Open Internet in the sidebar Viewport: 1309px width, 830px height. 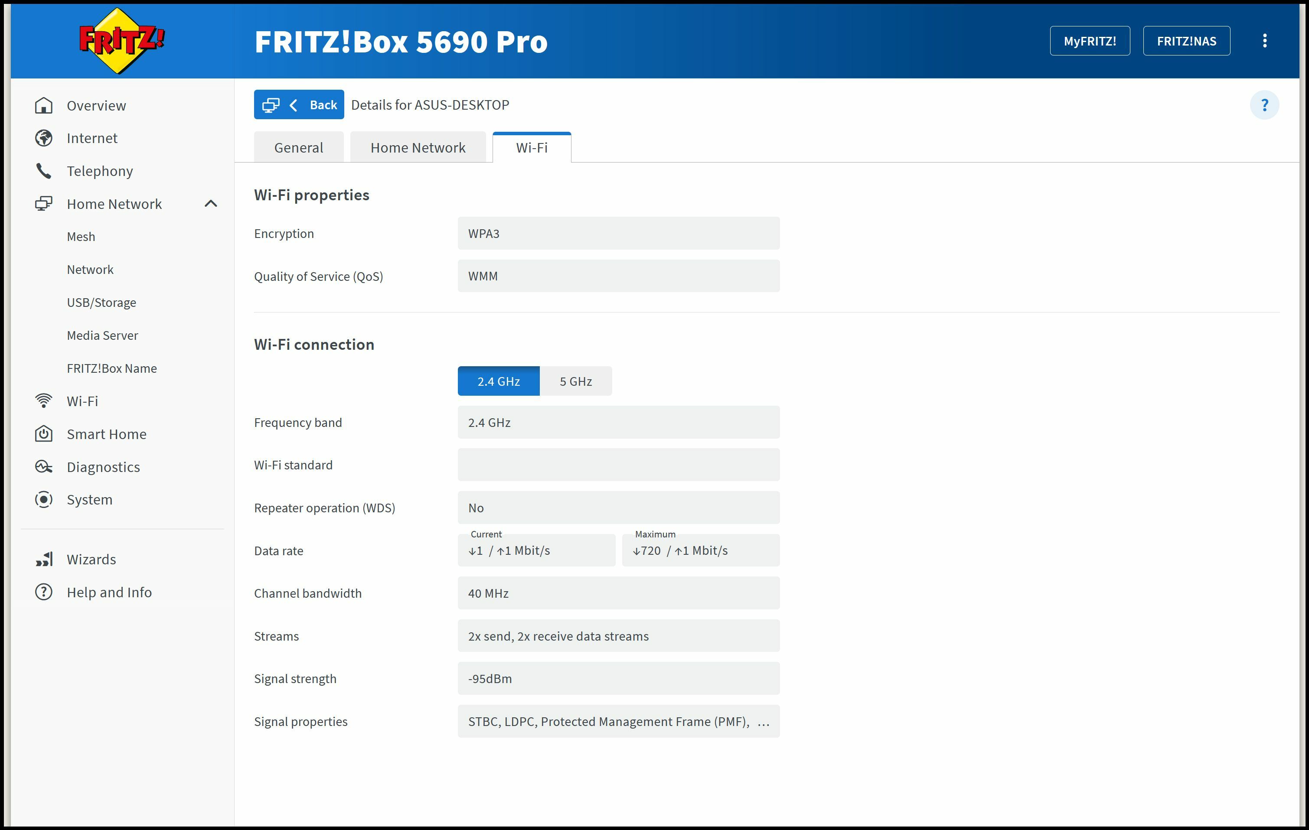[92, 138]
